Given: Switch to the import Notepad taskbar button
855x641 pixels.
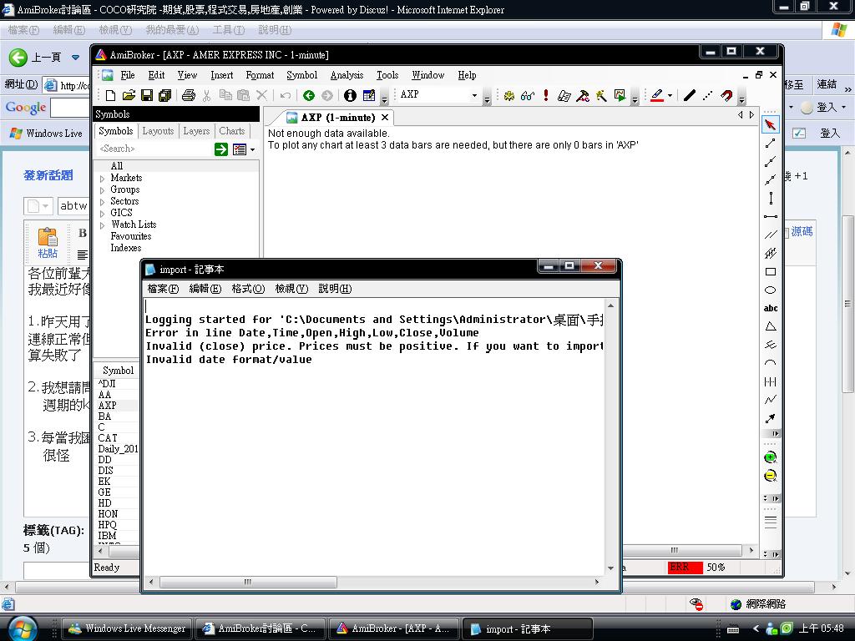Looking at the screenshot, I should pos(528,628).
